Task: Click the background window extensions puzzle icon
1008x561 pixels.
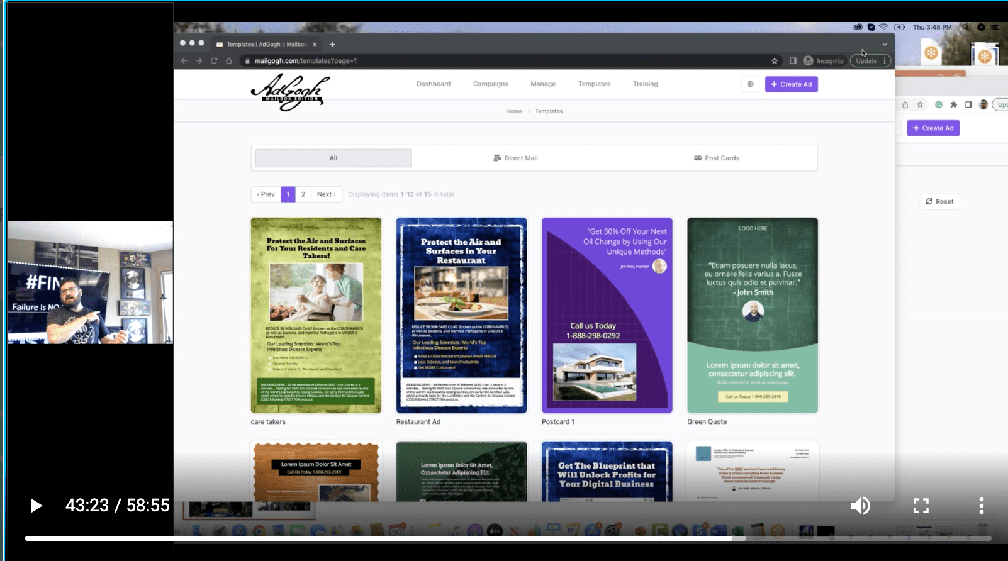Action: [x=953, y=105]
